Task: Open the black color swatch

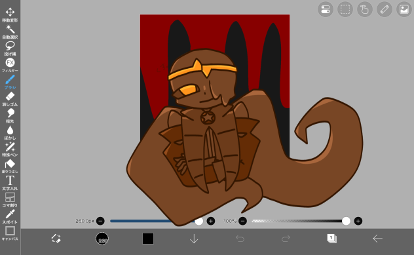Action: click(148, 239)
